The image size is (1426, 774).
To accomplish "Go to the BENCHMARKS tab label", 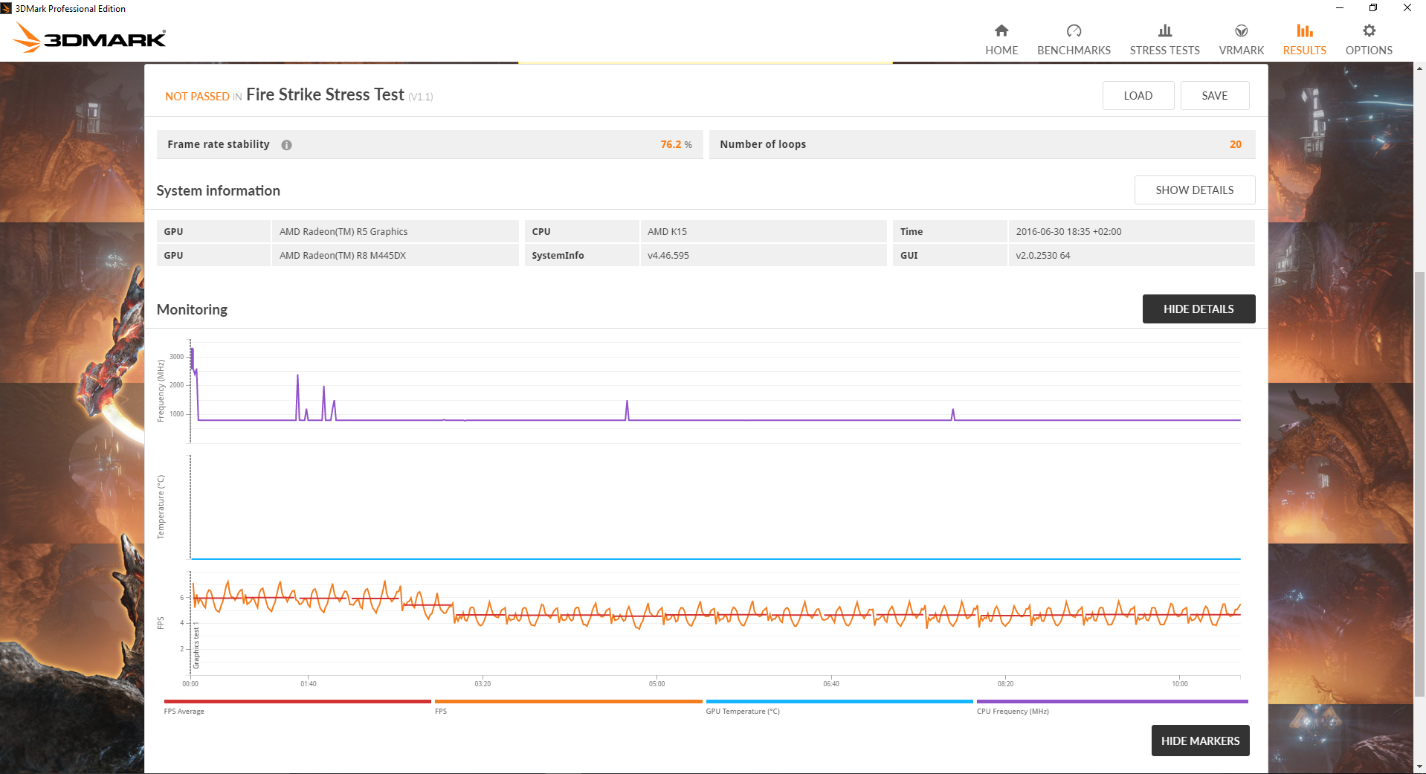I will pos(1074,51).
